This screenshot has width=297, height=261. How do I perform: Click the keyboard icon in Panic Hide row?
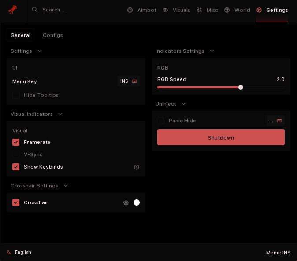tap(279, 121)
